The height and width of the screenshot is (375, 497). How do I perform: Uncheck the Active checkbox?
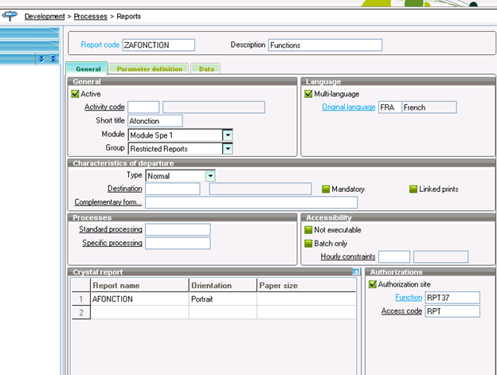point(76,94)
